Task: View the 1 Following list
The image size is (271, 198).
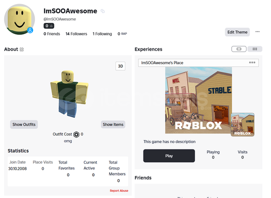Action: coord(102,34)
